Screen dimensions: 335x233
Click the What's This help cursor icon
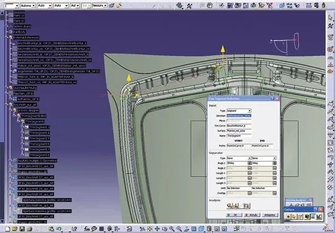(x=74, y=229)
